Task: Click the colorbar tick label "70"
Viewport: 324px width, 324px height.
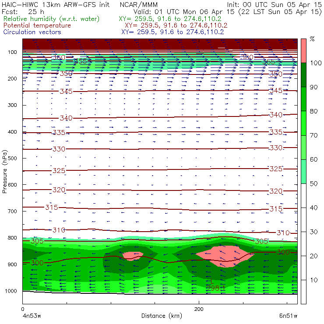Action: pos(313,135)
